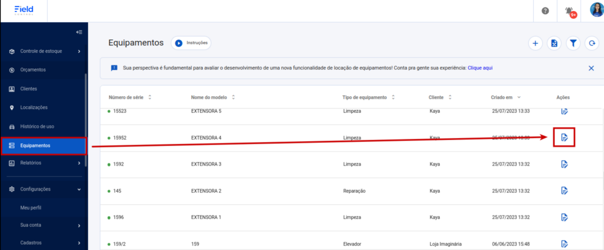Click serial number 15952
The height and width of the screenshot is (250, 604).
click(120, 138)
